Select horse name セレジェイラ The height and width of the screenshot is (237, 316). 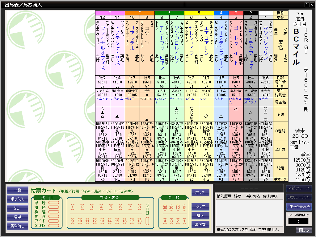(x=192, y=40)
